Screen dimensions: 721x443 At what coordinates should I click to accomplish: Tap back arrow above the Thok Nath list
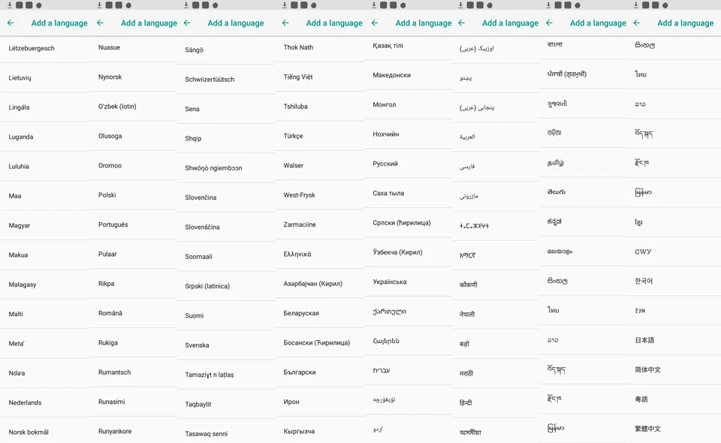285,23
